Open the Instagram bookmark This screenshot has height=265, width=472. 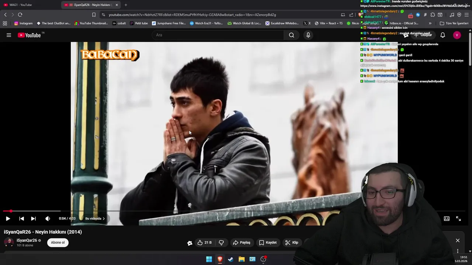click(x=23, y=23)
